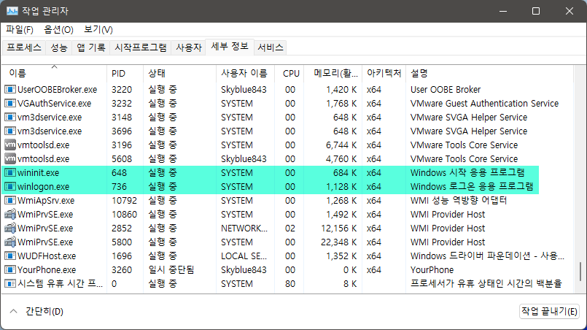
Task: Sort by the 아키텍처 column header
Action: point(384,74)
